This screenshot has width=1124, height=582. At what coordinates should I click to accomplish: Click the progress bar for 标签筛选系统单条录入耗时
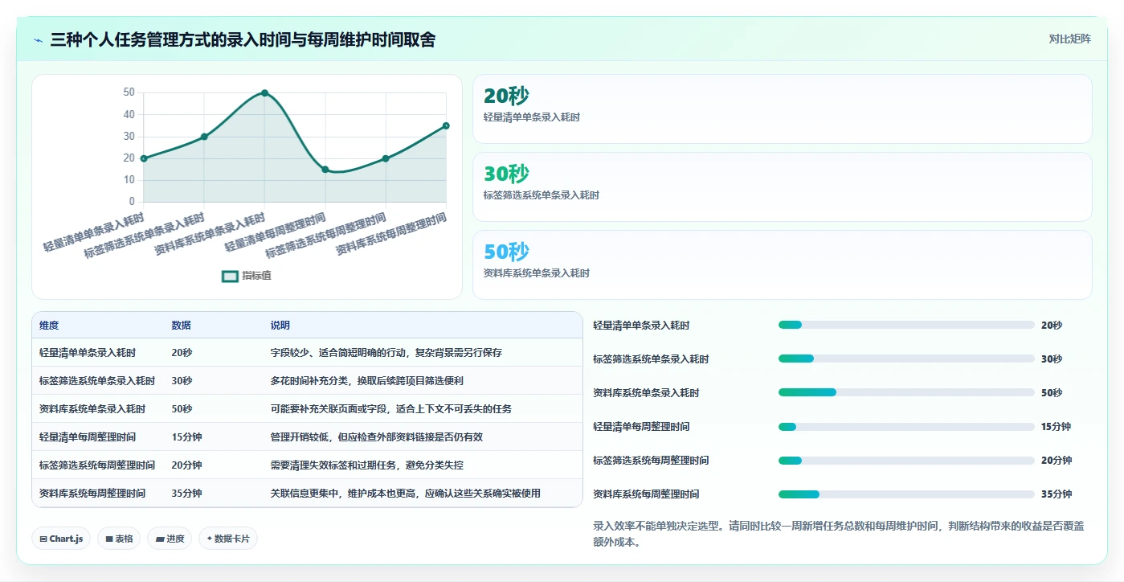(906, 359)
